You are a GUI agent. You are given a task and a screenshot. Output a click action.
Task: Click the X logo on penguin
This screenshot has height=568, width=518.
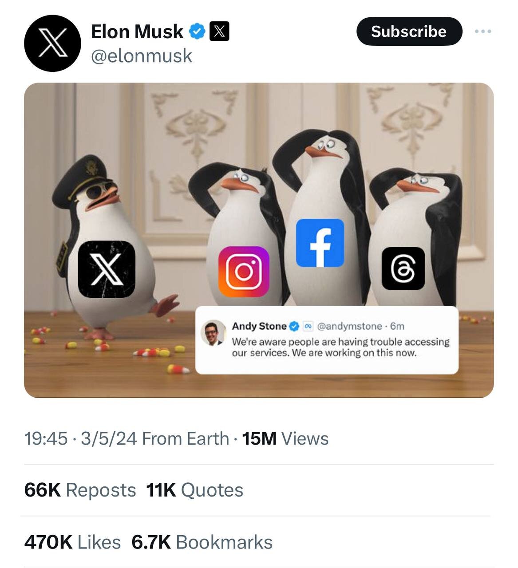coord(107,269)
